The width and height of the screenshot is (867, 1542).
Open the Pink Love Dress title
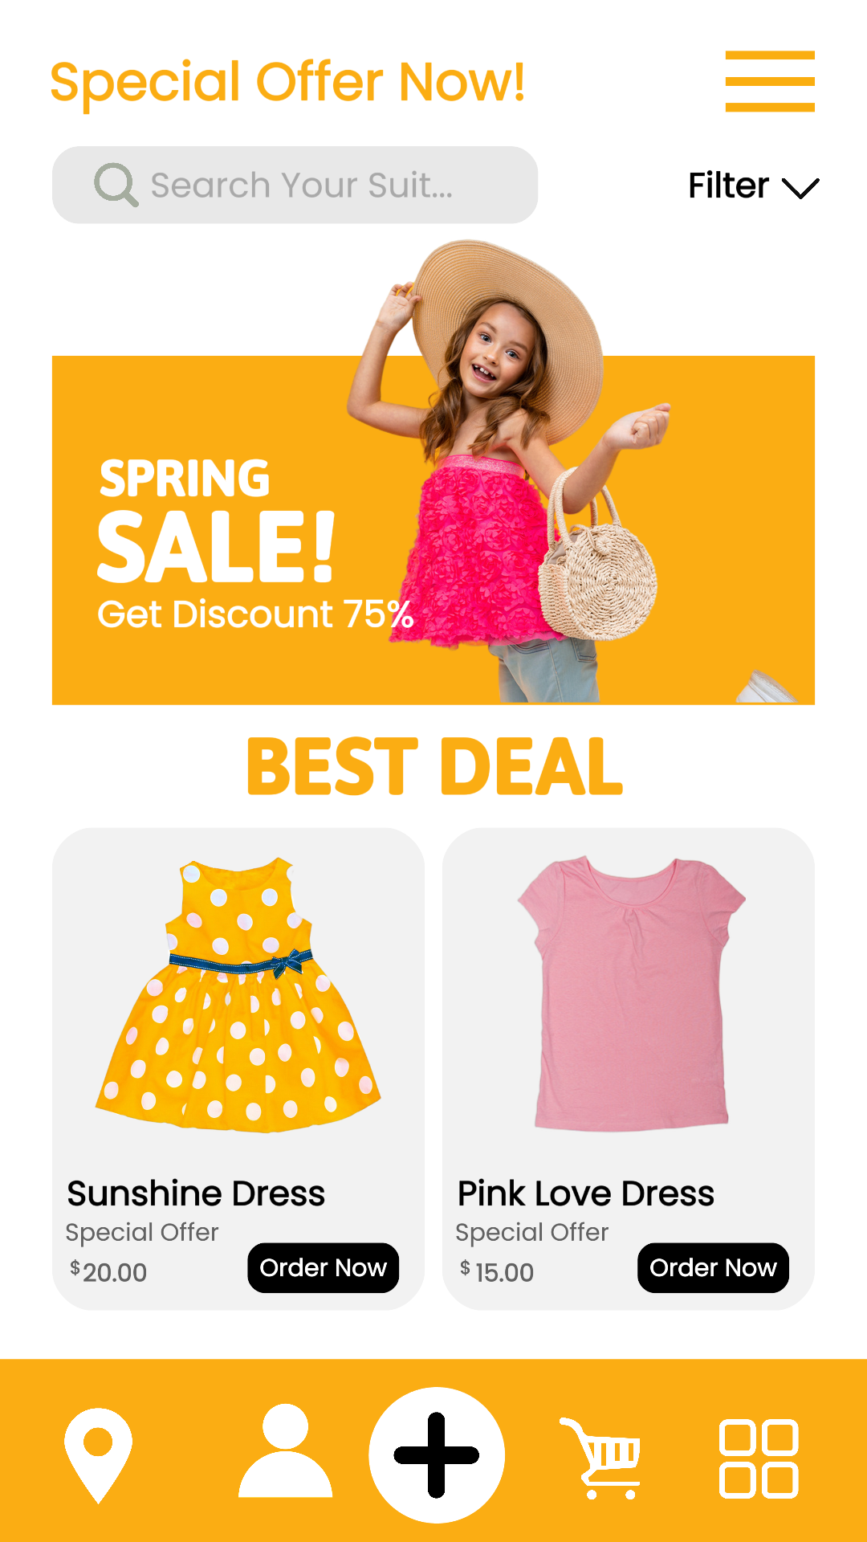click(586, 1193)
